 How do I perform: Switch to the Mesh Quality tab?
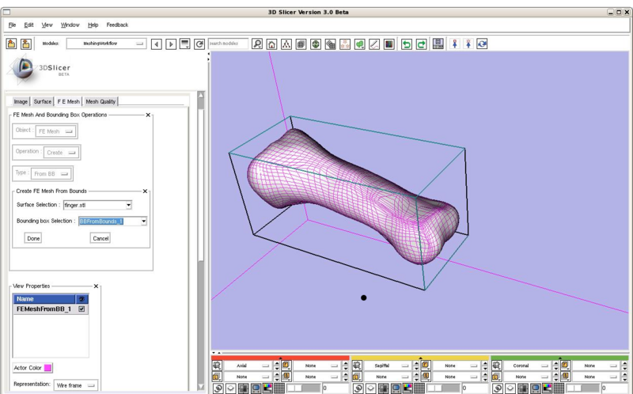click(100, 102)
